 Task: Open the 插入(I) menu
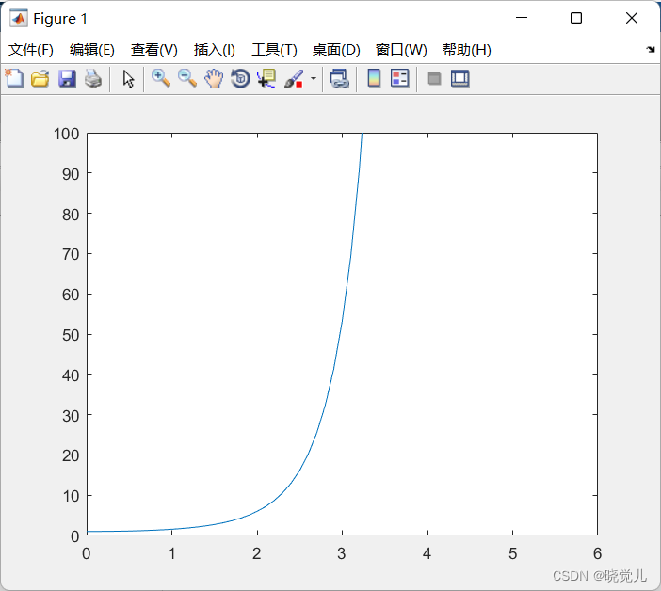point(214,50)
